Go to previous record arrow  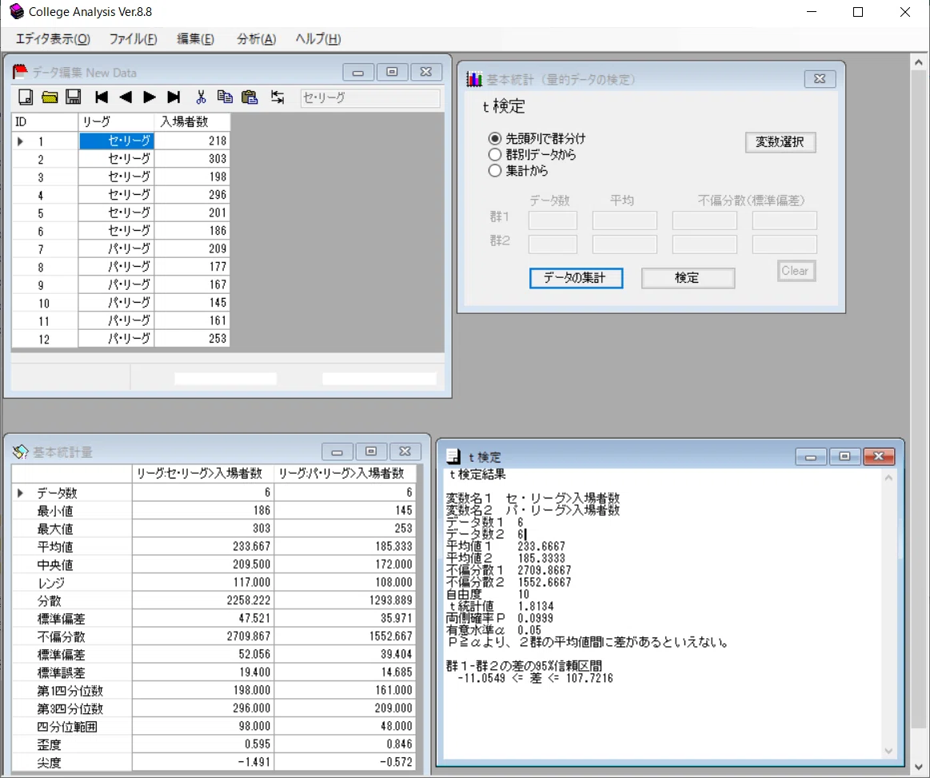pos(126,97)
